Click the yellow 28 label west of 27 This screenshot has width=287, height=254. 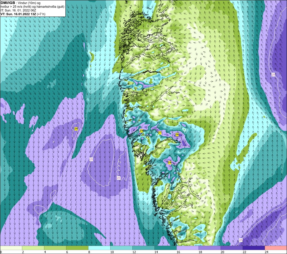141,131
